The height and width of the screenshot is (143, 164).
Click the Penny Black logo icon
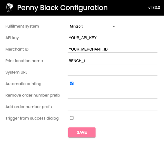click(10, 8)
